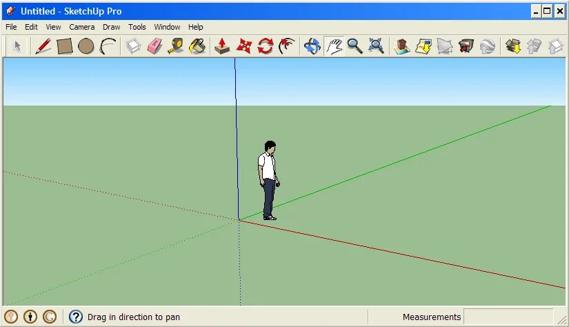Open the Tools menu

(137, 27)
